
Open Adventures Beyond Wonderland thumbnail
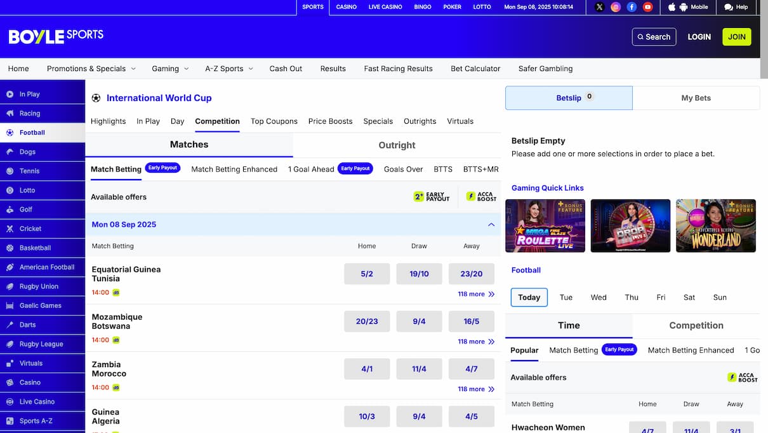coord(716,226)
